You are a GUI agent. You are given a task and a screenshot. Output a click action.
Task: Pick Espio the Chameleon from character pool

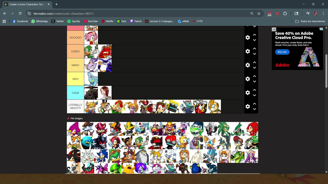[x=74, y=129]
